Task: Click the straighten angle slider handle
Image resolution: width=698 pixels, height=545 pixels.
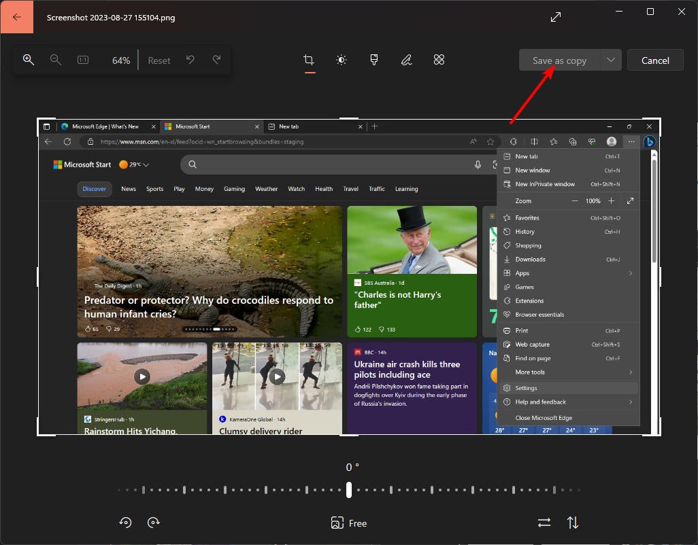Action: click(x=349, y=489)
